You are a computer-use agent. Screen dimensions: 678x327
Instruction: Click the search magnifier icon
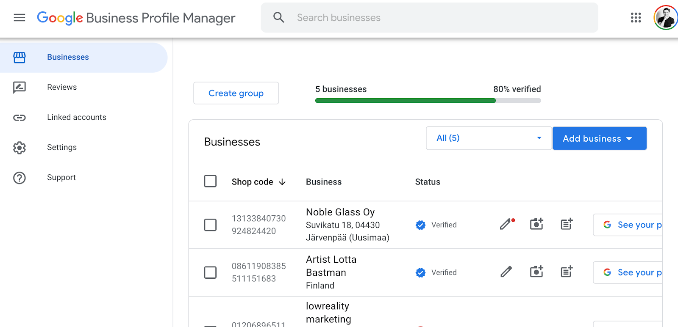pos(278,17)
